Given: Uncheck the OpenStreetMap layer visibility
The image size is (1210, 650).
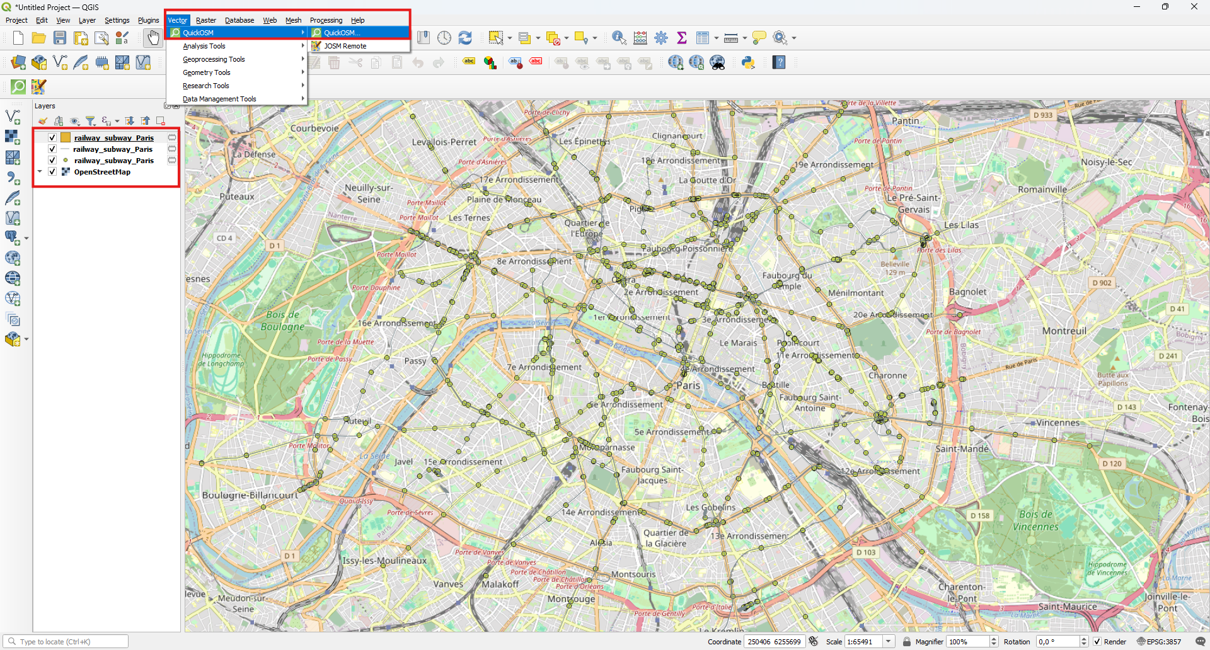Looking at the screenshot, I should (52, 172).
